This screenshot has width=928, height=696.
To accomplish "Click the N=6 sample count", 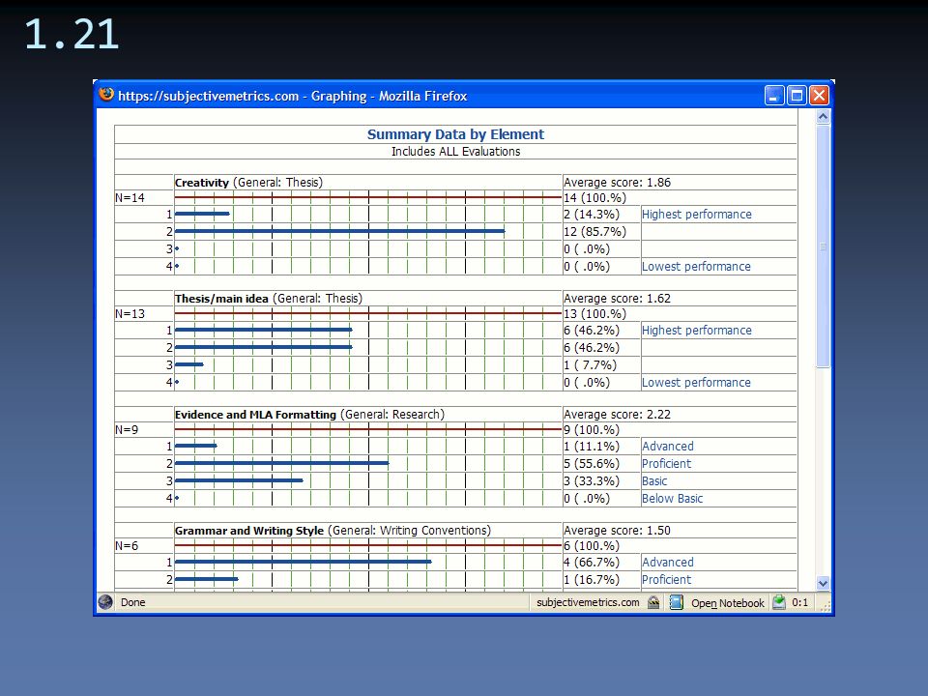I will (x=128, y=545).
